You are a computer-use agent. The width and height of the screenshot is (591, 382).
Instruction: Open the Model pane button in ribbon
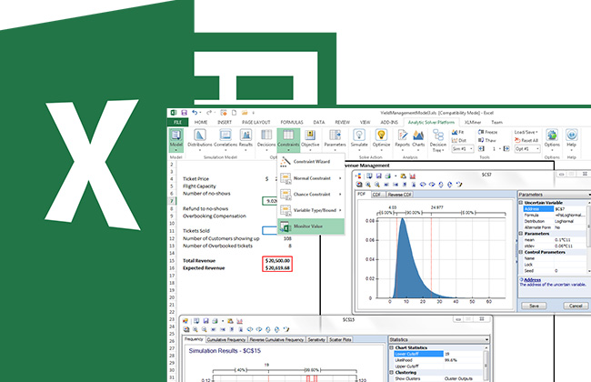pos(175,140)
